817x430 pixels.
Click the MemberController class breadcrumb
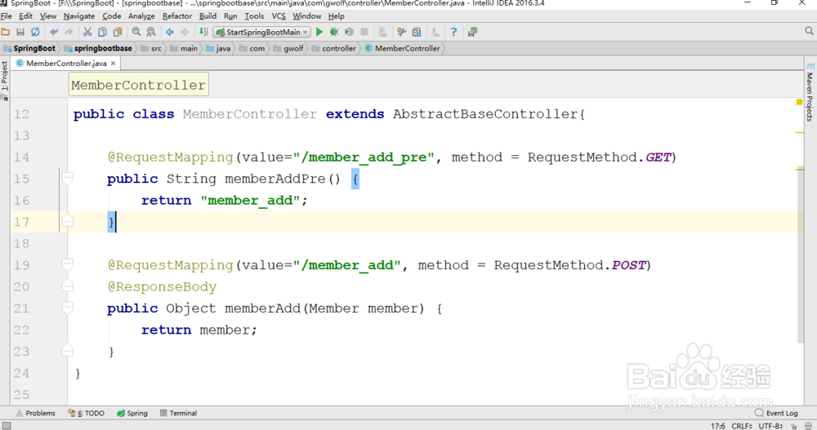(402, 48)
